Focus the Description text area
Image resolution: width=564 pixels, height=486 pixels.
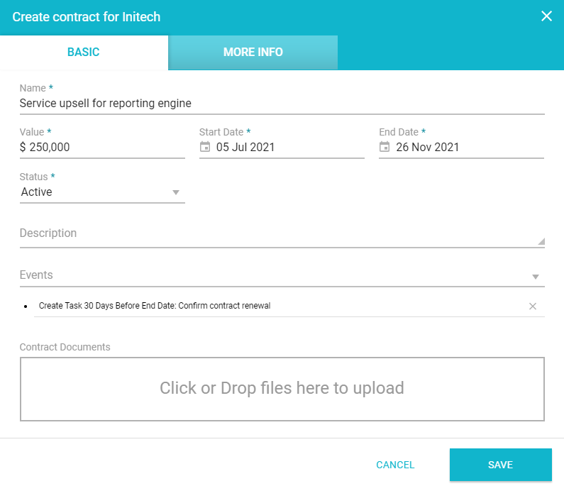click(x=277, y=233)
